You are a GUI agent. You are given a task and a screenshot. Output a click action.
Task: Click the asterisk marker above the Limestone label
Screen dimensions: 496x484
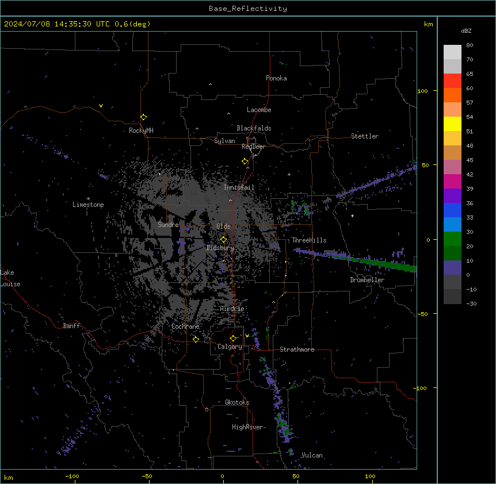tap(88, 199)
